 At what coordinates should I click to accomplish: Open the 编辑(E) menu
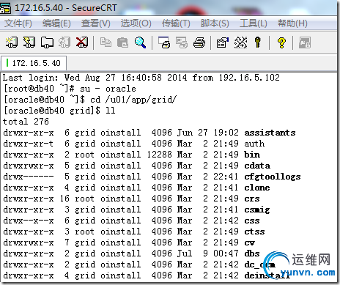click(56, 23)
